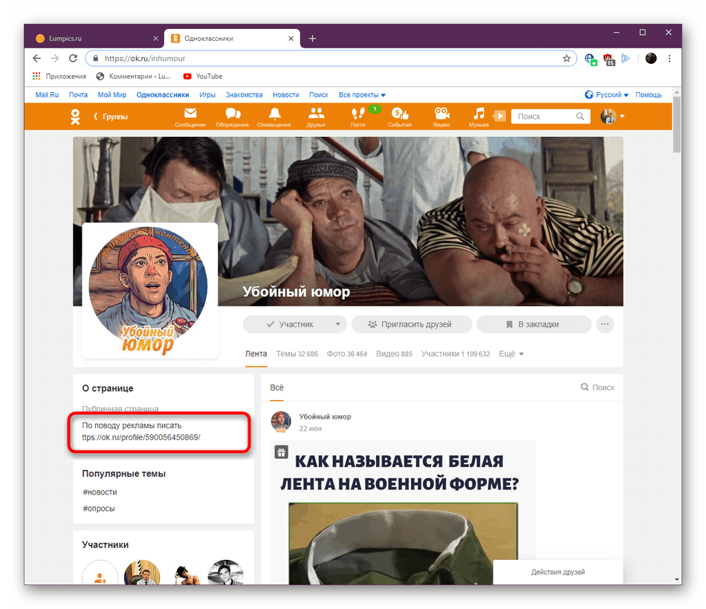Screen dimensions: 706x609
Task: Open Notifications (Оповещения) bell icon
Action: click(274, 117)
